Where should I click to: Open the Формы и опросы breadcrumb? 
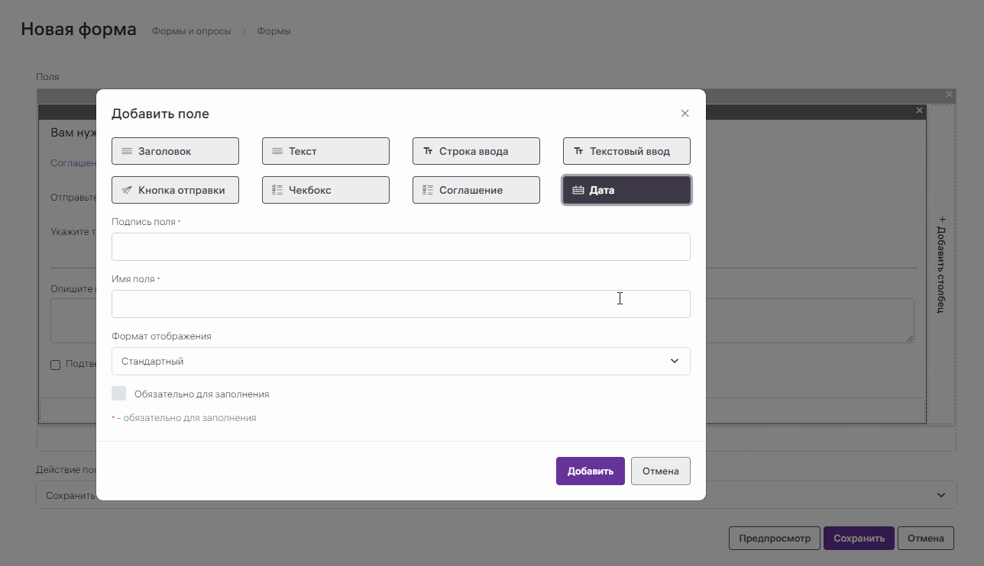click(x=191, y=31)
